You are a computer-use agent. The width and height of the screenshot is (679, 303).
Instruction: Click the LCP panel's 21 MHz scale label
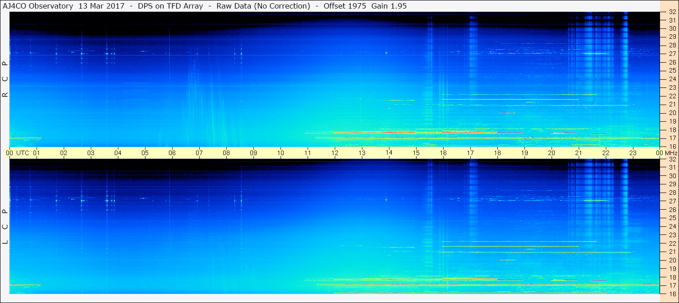[x=672, y=252]
